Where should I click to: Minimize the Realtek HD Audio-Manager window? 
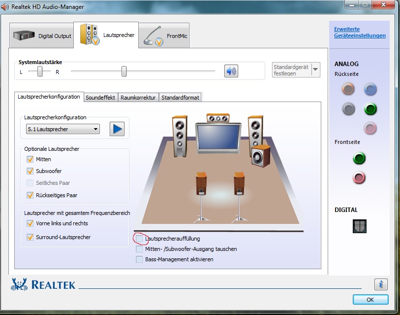(352, 4)
